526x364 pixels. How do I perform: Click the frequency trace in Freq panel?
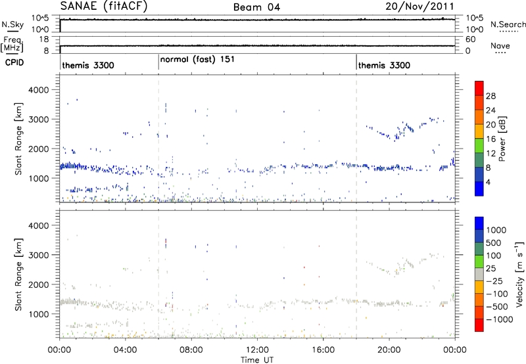coord(257,45)
